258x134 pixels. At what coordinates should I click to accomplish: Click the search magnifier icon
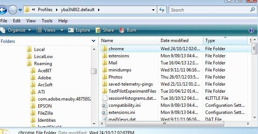point(252,10)
